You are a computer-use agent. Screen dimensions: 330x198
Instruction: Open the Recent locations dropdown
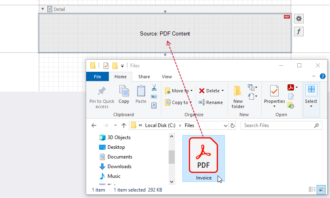(x=115, y=125)
